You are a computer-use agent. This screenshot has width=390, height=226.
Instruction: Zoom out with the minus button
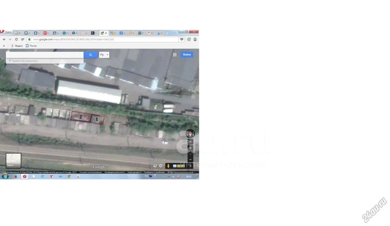[x=191, y=160]
